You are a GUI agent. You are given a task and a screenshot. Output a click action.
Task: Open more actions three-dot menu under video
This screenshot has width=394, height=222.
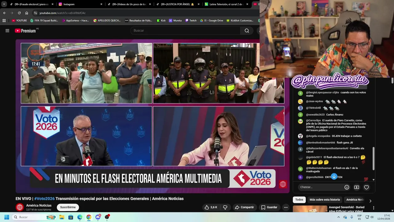coord(286,207)
